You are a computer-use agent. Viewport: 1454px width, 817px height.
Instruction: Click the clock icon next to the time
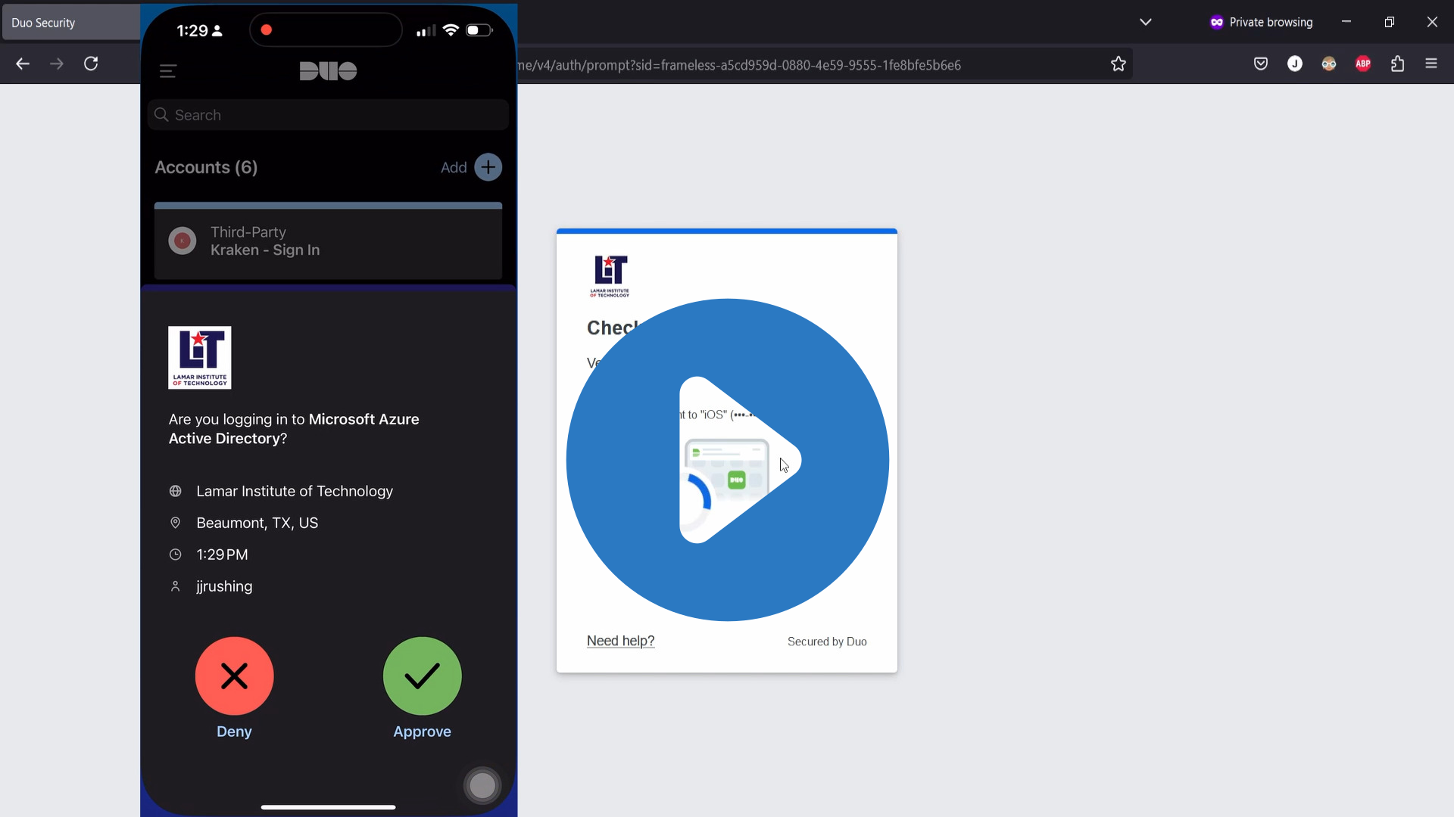176,555
